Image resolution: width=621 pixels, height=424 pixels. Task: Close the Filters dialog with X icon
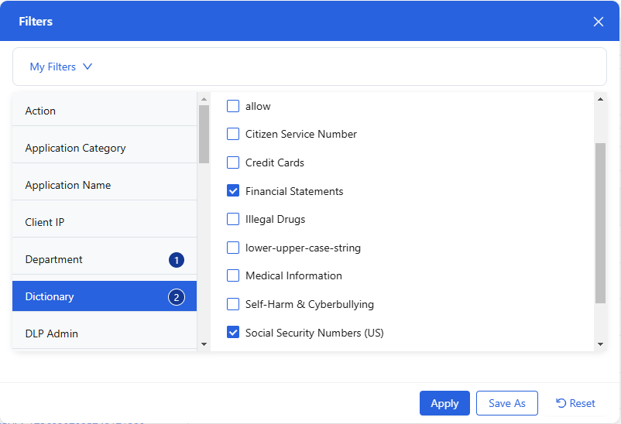[598, 22]
